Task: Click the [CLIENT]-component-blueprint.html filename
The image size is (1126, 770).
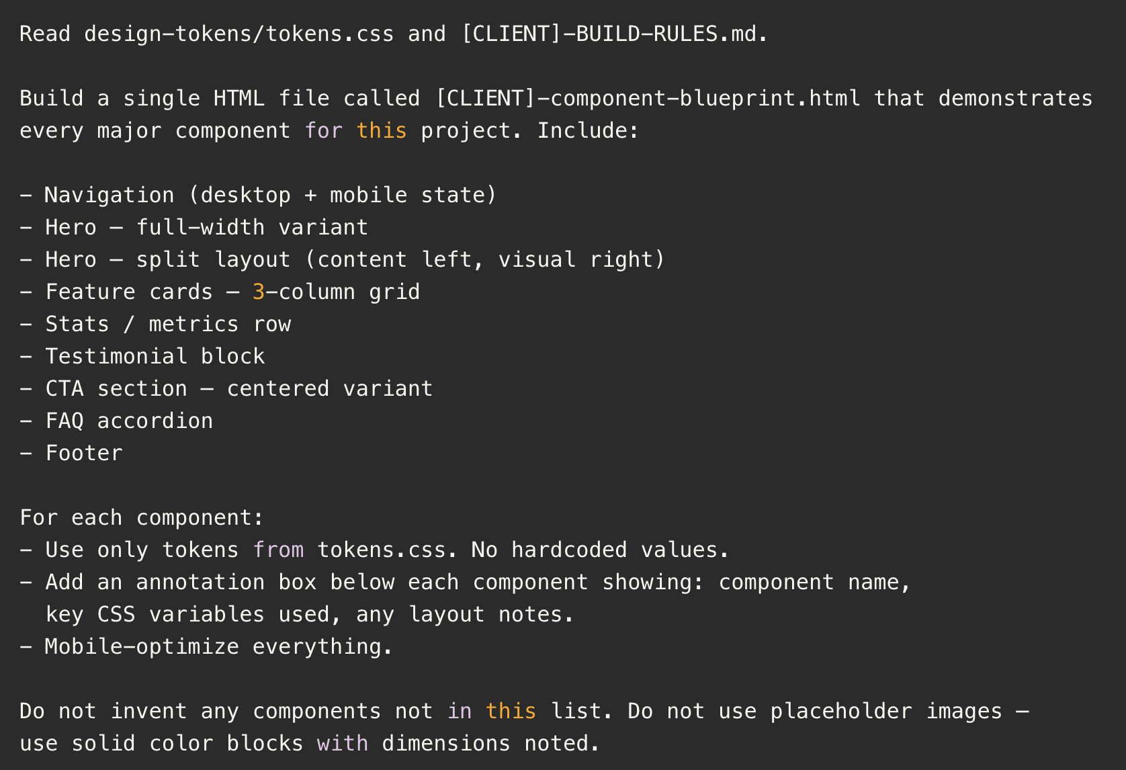Action: tap(648, 98)
